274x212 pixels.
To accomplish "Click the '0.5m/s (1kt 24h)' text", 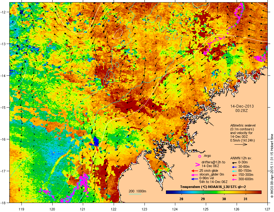I will pyautogui.click(x=242, y=140).
